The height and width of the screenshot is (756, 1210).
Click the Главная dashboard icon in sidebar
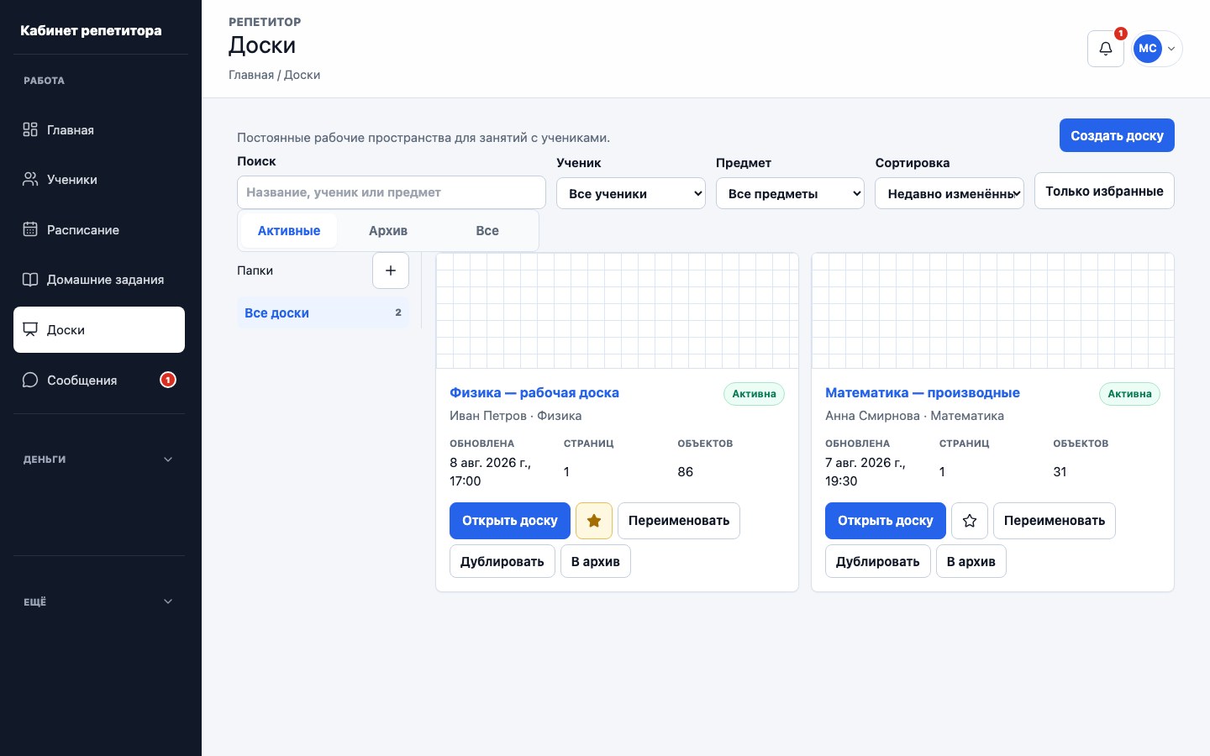click(30, 129)
